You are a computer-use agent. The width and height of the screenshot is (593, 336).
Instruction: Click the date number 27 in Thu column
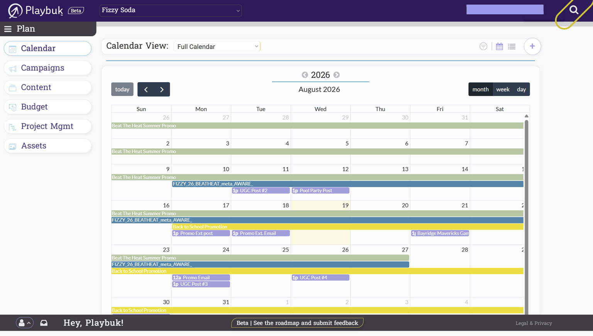pos(405,250)
